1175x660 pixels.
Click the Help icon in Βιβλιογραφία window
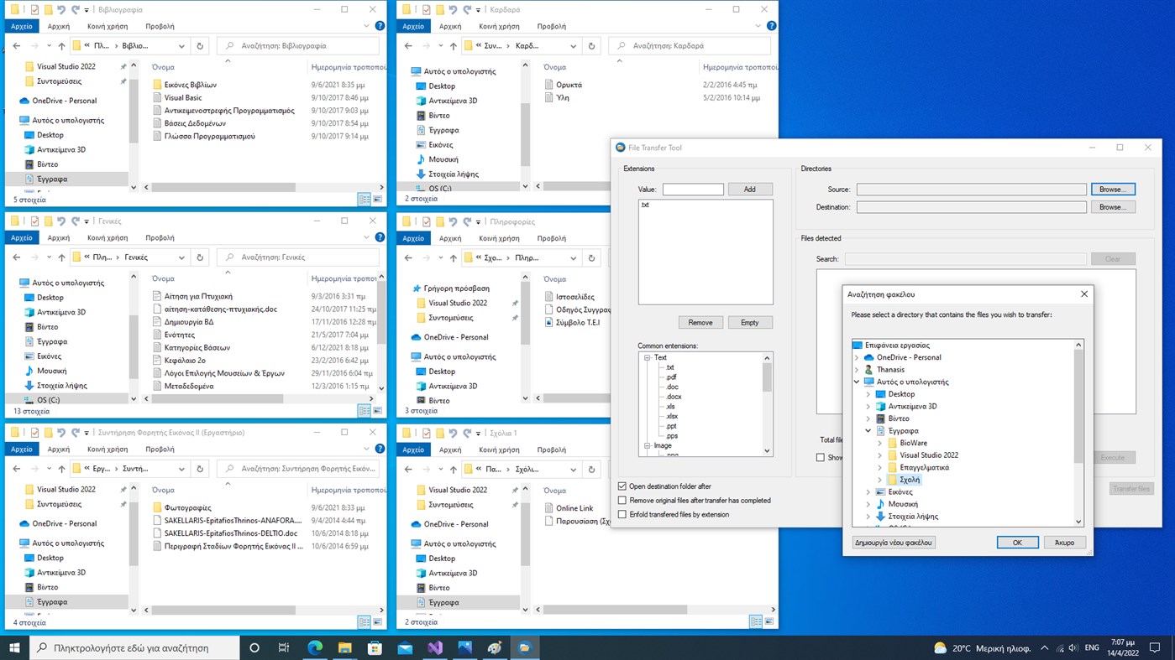[380, 26]
